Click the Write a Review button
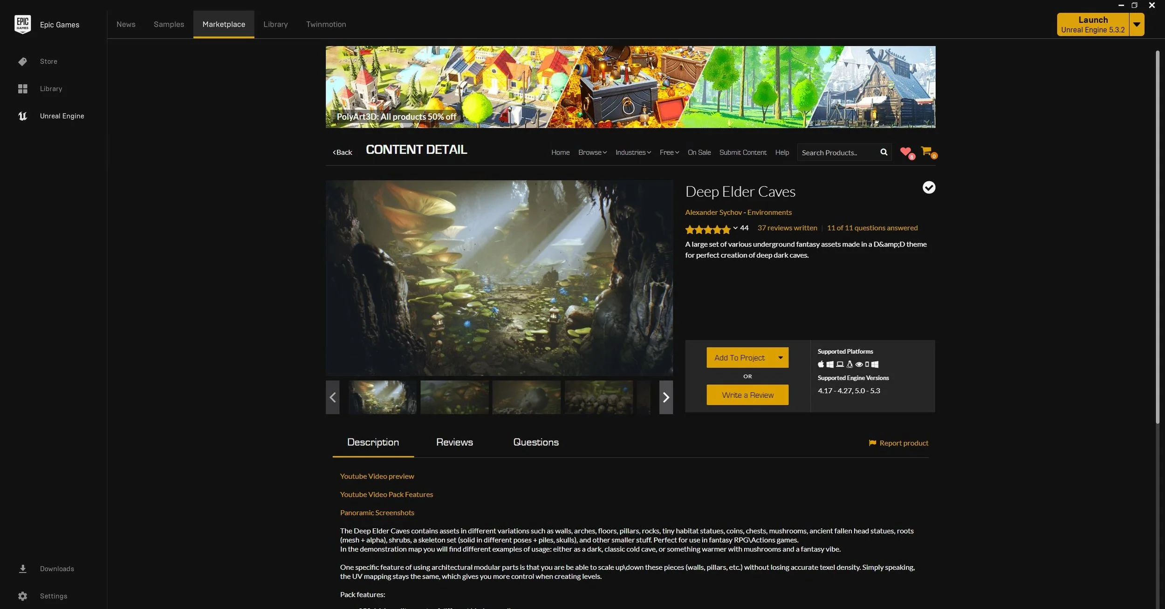Screen dimensions: 1165x609 (x=747, y=395)
